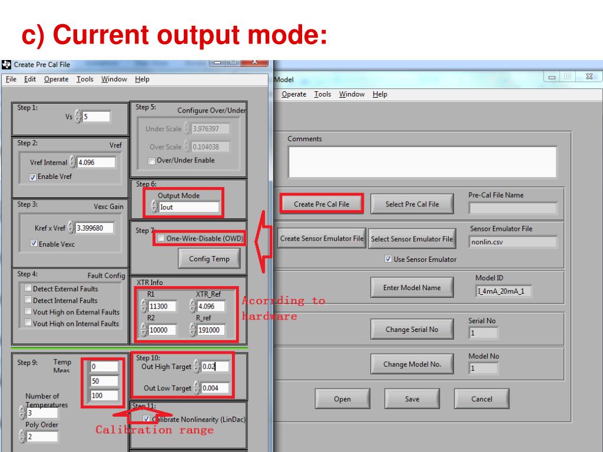This screenshot has height=452, width=603.
Task: Toggle Calibrate Nonlinearity (LinDac) checkbox
Action: point(146,418)
